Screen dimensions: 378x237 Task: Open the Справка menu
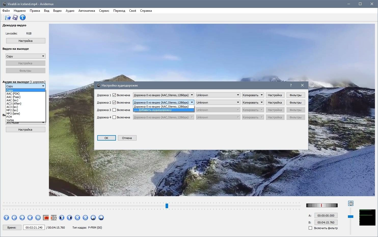146,11
